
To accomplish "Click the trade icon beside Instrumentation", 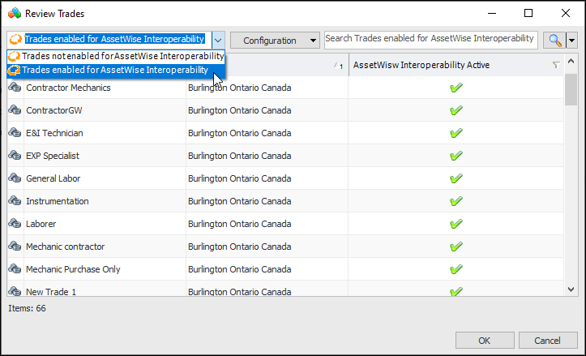I will pos(15,201).
